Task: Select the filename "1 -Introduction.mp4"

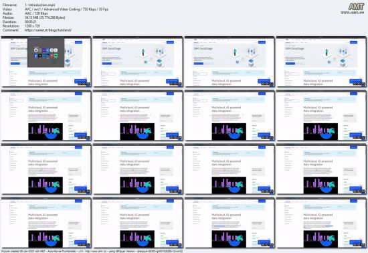Action: (x=40, y=5)
